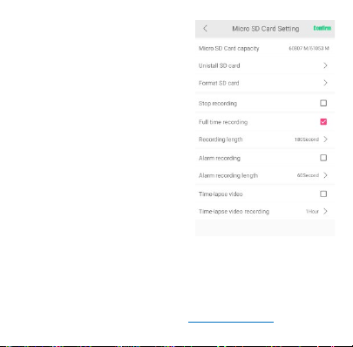Click the Recording length label
The height and width of the screenshot is (347, 353).
point(221,139)
